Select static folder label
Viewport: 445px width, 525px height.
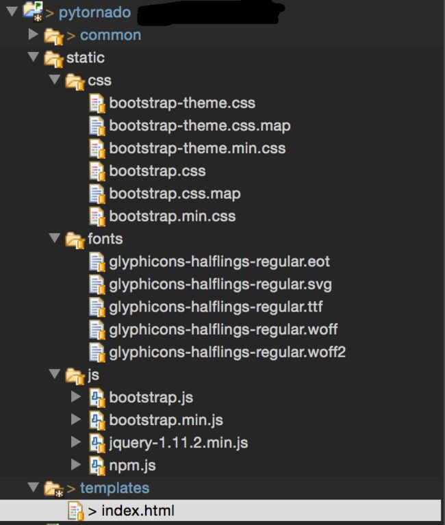[x=86, y=57]
